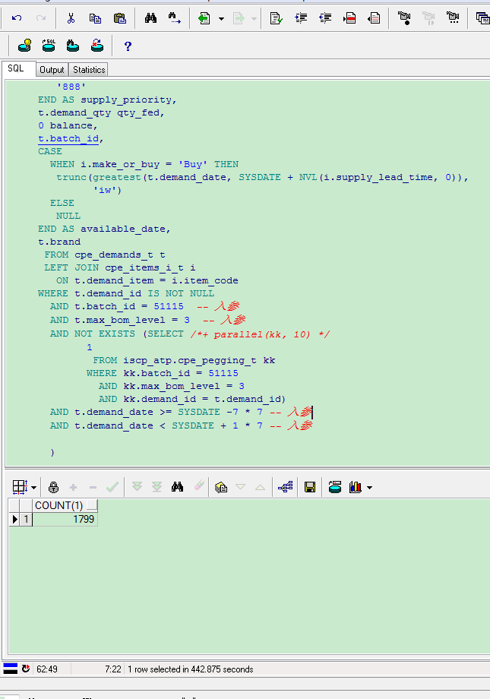
Task: Click the Copy icon in the top toolbar
Action: 95,18
